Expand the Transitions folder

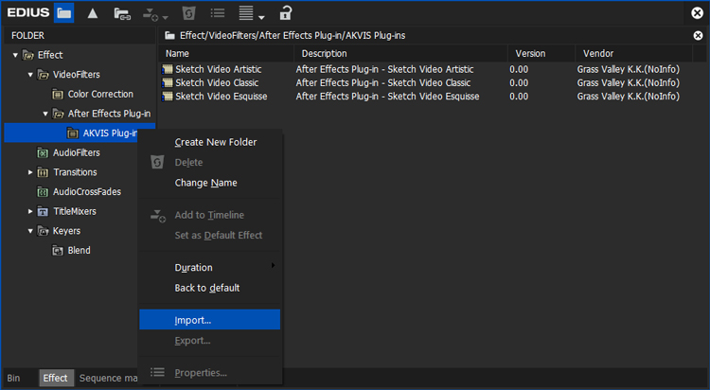(30, 172)
